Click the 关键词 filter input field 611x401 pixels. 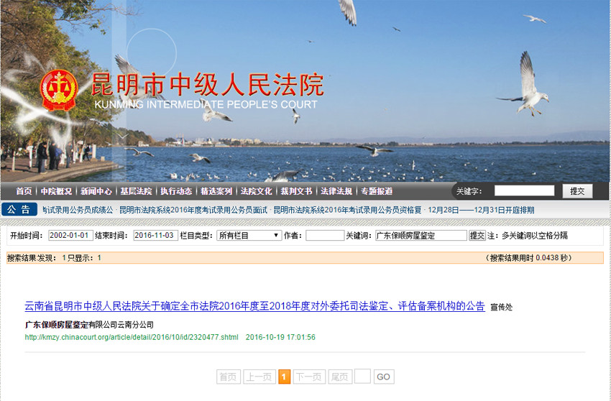pyautogui.click(x=421, y=235)
